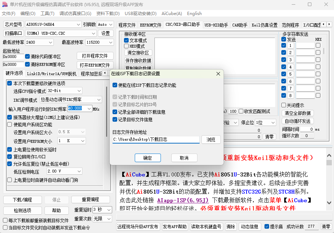334x233 pixels.
Task: Switch to the Keil仿真设置 tab
Action: coord(264,25)
